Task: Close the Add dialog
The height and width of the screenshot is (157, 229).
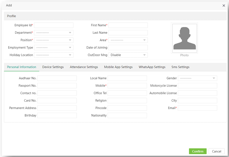Action: click(x=224, y=5)
